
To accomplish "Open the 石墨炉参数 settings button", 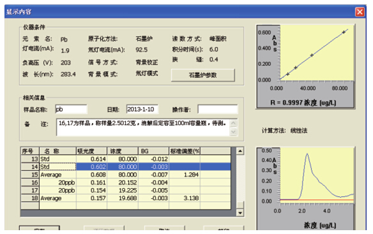I will pos(203,75).
